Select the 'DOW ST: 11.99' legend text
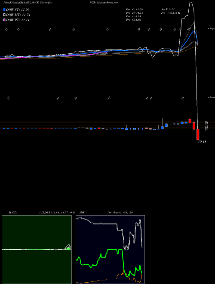This screenshot has width=215, height=284. tap(18, 9)
